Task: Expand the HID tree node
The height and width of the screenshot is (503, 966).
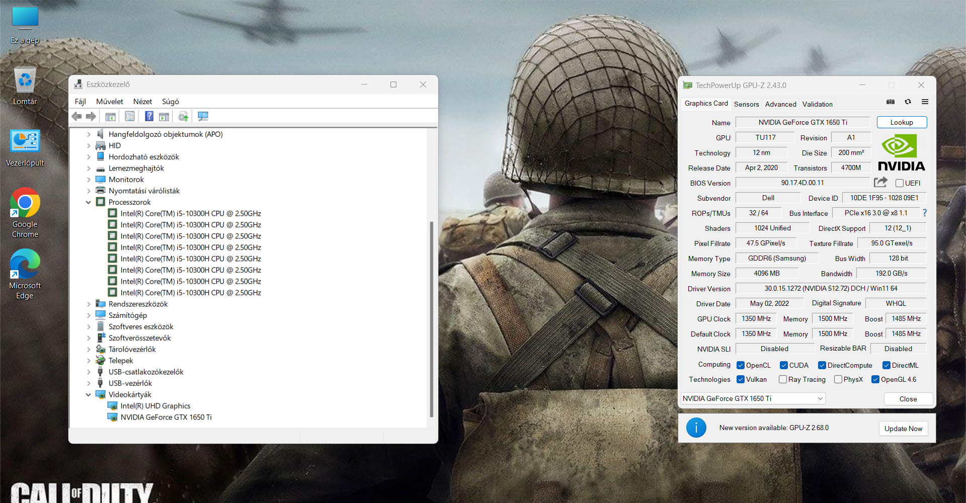Action: point(89,146)
